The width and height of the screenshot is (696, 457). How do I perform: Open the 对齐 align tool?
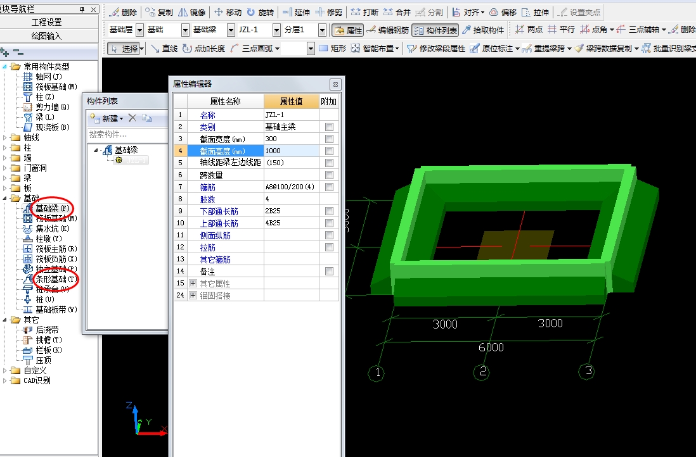(468, 13)
